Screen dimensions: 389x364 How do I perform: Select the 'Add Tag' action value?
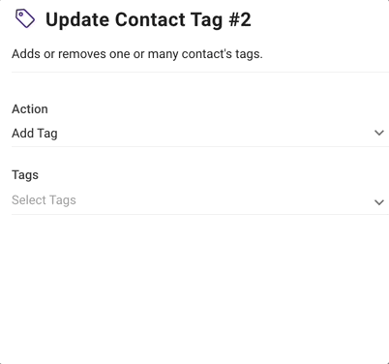click(35, 134)
